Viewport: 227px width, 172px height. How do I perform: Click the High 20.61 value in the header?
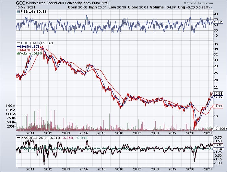point(98,7)
